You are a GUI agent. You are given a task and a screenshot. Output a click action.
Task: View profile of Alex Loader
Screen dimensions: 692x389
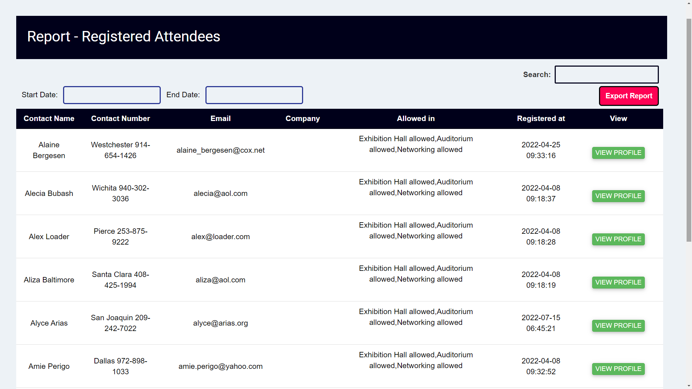point(618,238)
